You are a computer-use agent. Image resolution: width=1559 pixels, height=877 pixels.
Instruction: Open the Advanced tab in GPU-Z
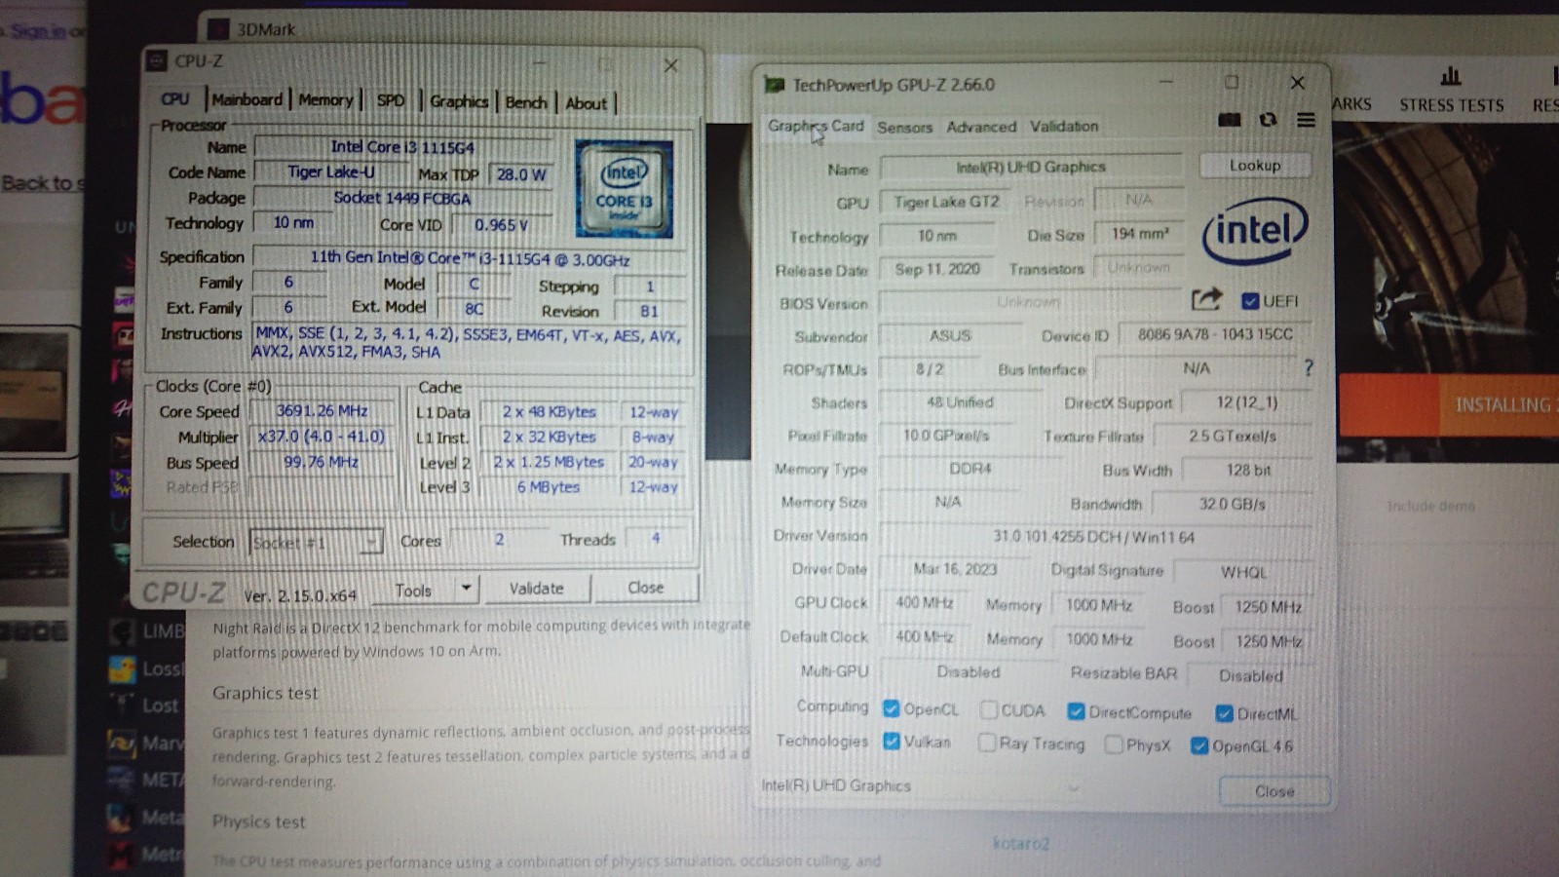(981, 127)
